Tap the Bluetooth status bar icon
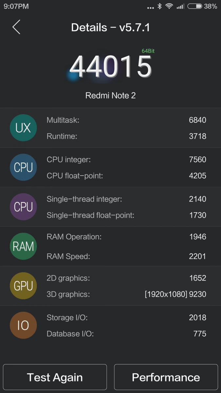The image size is (221, 393). click(159, 6)
